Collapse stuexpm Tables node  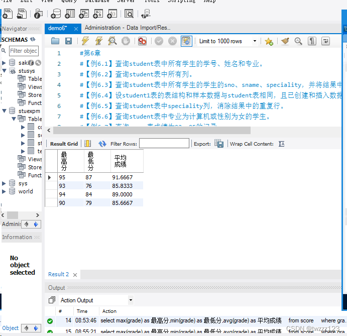pyautogui.click(x=14, y=119)
